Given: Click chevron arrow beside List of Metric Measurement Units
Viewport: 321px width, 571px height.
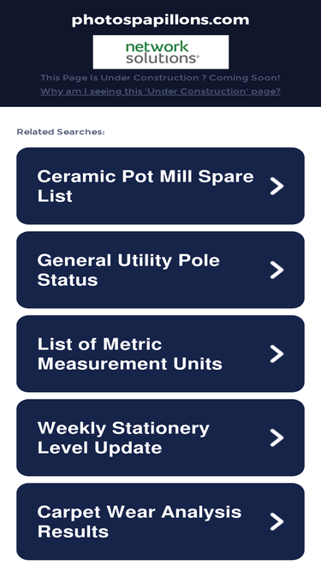Looking at the screenshot, I should (x=277, y=354).
